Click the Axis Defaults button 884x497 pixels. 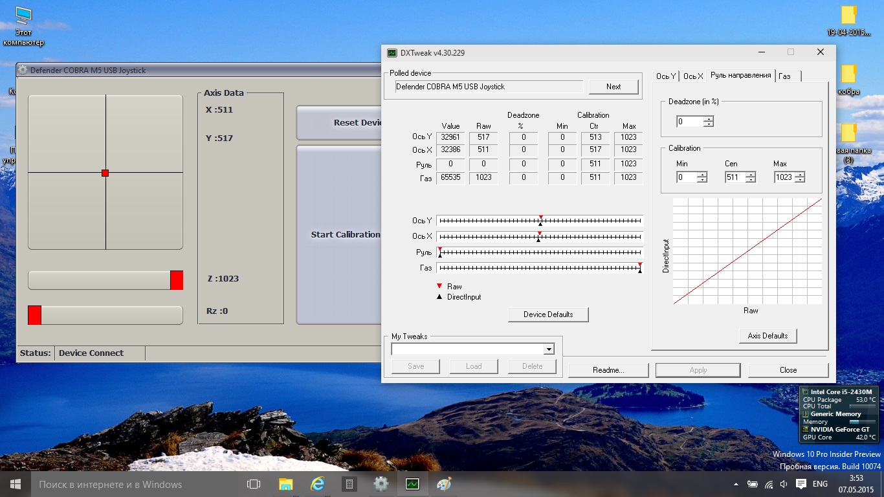768,336
